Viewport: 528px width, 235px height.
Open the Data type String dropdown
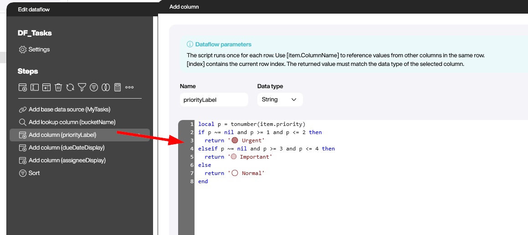tap(280, 100)
